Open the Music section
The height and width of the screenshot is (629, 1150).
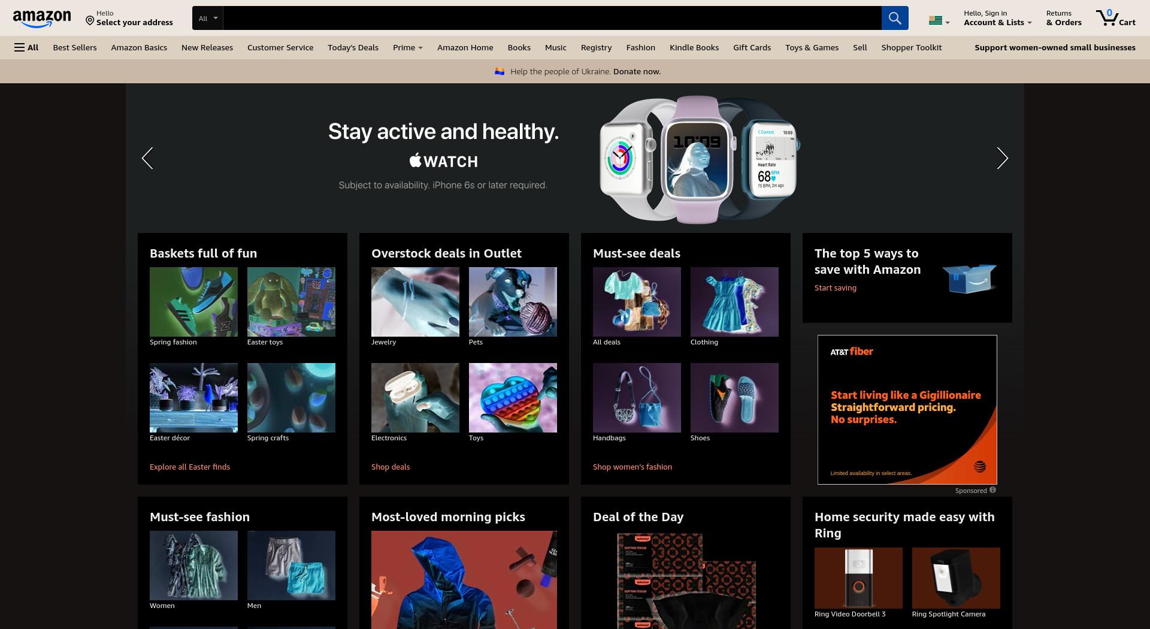tap(556, 47)
